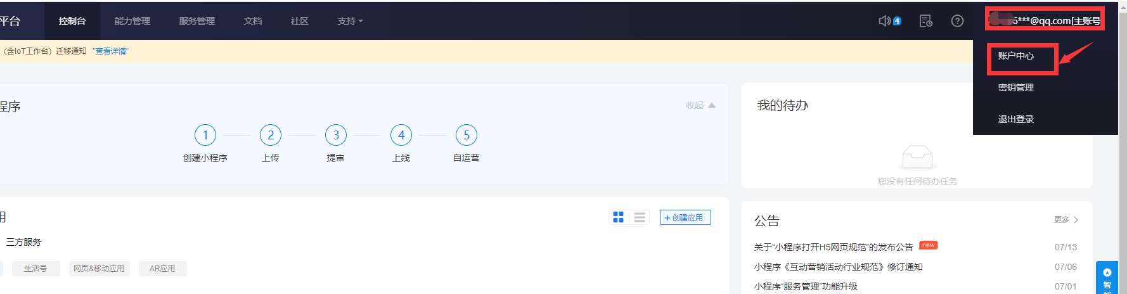Screen dimensions: 1127x294
Task: Open announcement 互动营销活动行业规范 修订通知
Action: (x=838, y=267)
